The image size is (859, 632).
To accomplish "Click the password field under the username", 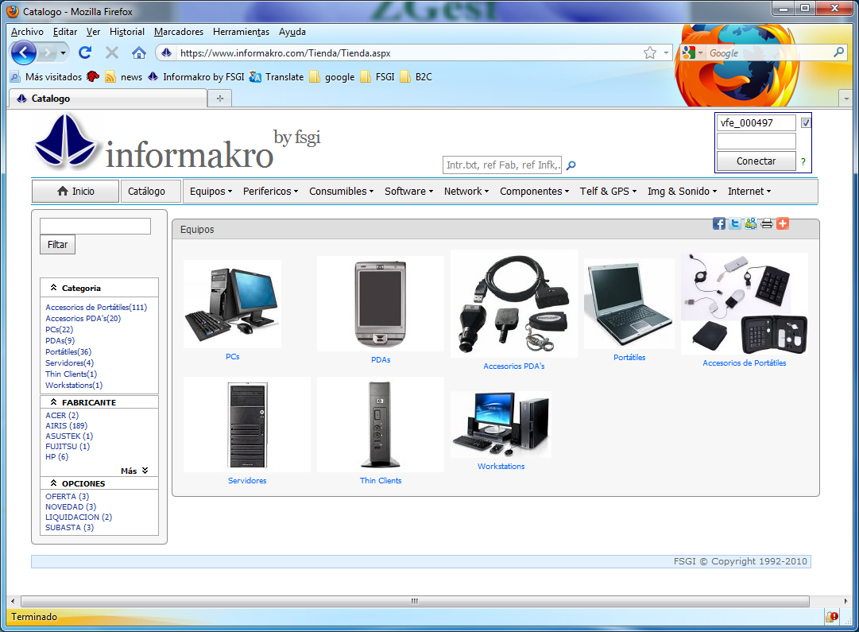I will click(756, 142).
